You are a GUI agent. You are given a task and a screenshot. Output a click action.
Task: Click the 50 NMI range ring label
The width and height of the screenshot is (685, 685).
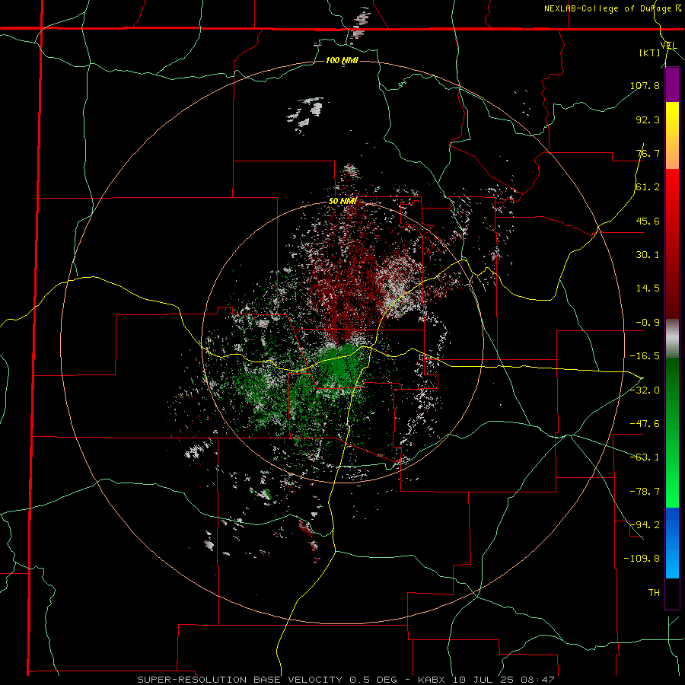pos(342,201)
